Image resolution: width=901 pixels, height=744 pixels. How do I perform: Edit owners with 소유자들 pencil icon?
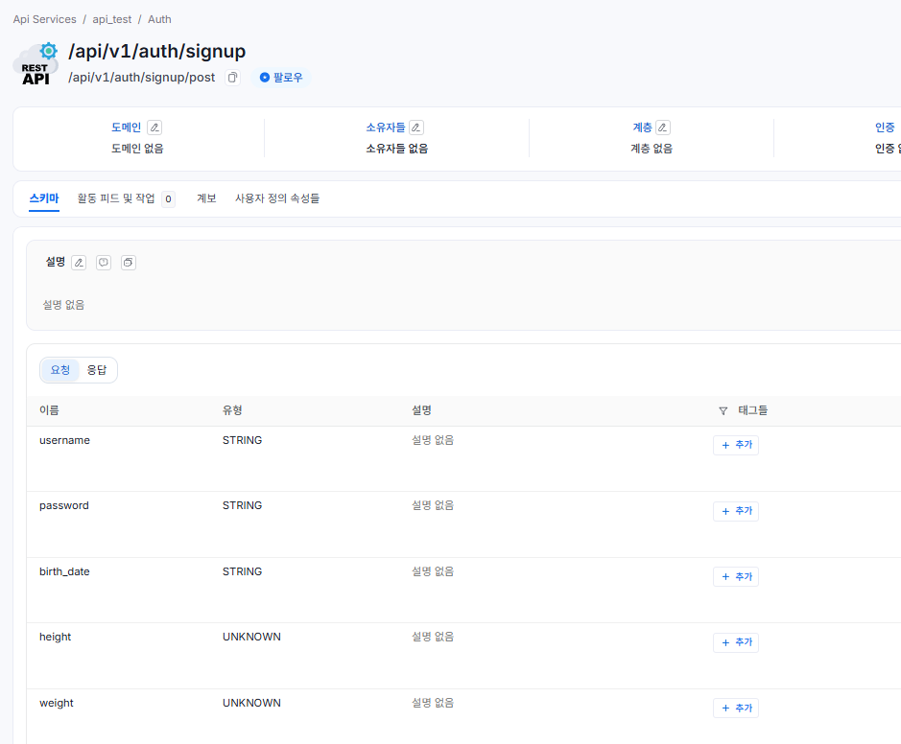point(416,128)
